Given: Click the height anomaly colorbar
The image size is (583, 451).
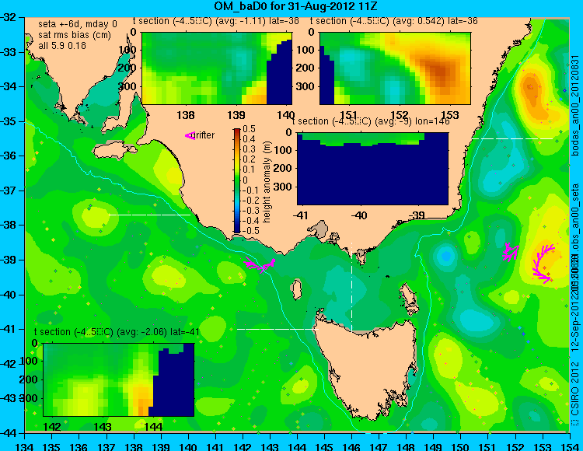Looking at the screenshot, I should click(237, 180).
